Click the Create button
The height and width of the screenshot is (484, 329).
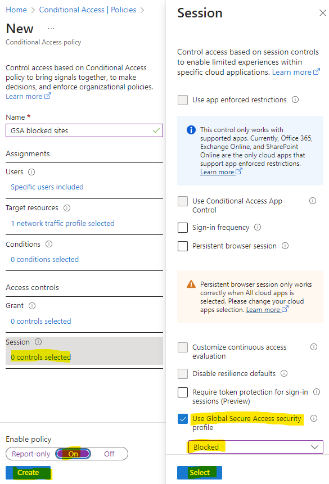28,473
